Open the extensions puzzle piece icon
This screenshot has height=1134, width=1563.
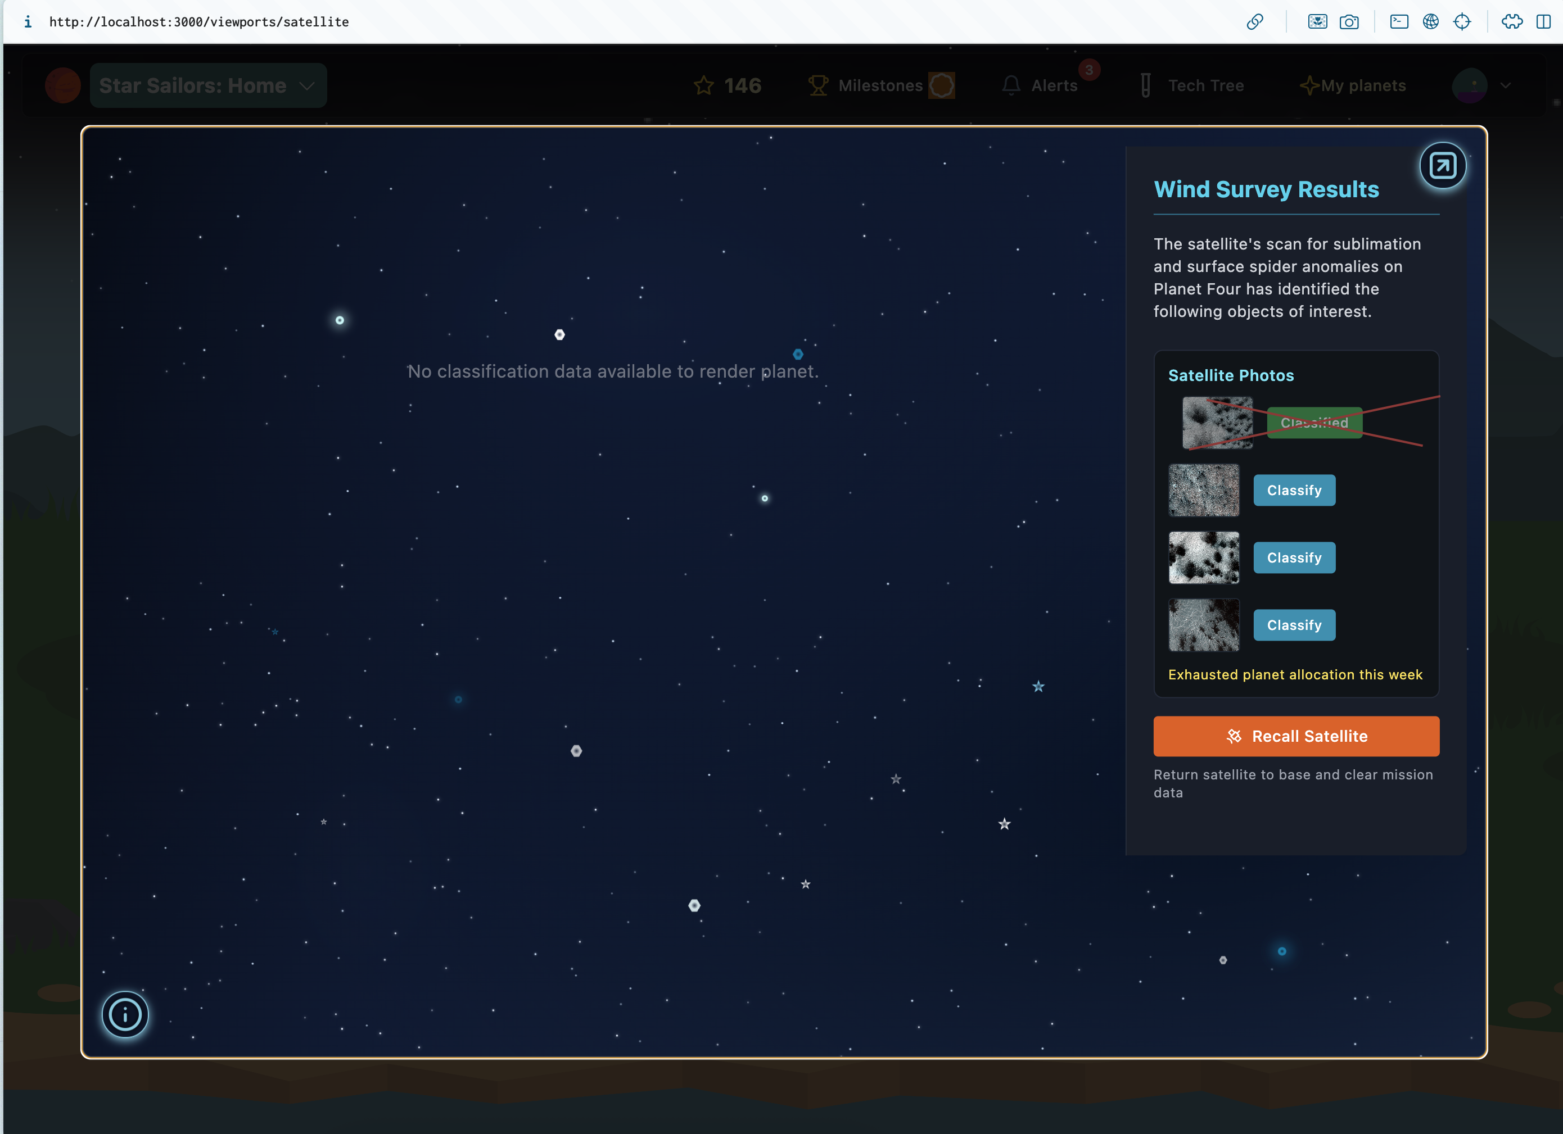pyautogui.click(x=1511, y=22)
